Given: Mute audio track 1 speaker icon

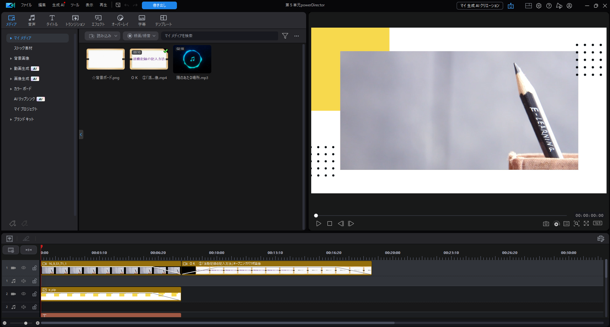Looking at the screenshot, I should [x=24, y=281].
